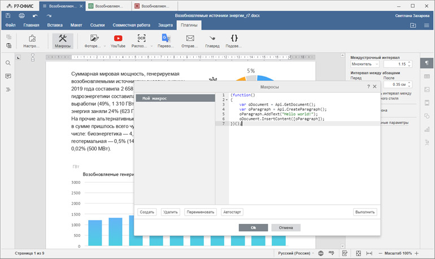
Task: Open the table settings sidebar icon
Action: (427, 76)
